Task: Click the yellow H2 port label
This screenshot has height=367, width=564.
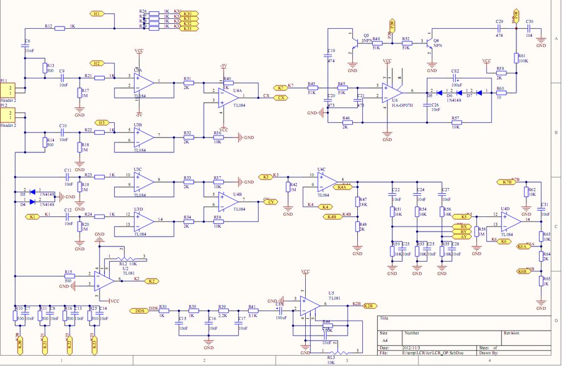Action: (x=96, y=63)
